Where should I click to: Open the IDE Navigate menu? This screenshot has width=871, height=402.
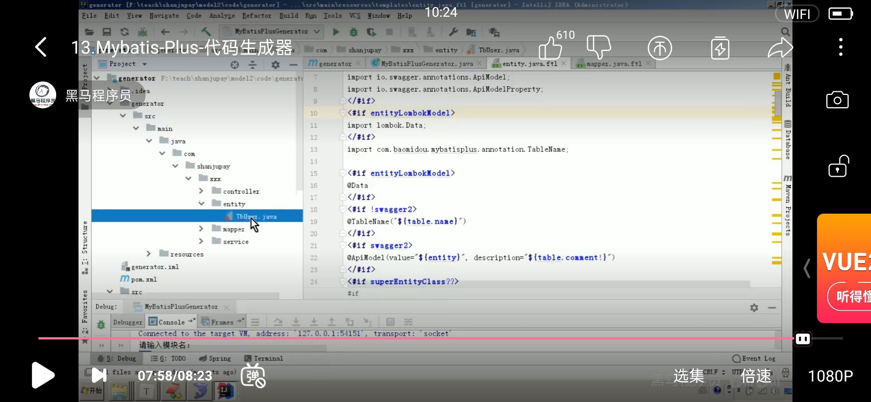(164, 16)
